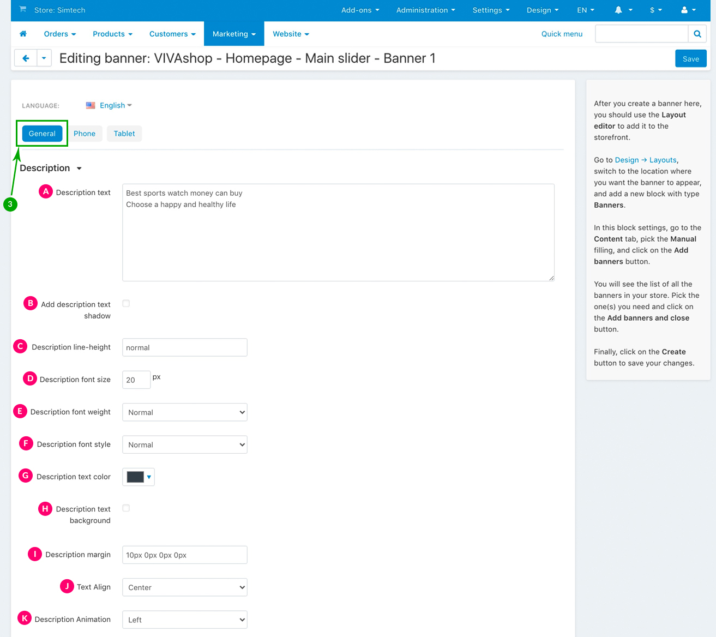The height and width of the screenshot is (637, 716).
Task: Open the currency dollar sign menu
Action: 655,10
